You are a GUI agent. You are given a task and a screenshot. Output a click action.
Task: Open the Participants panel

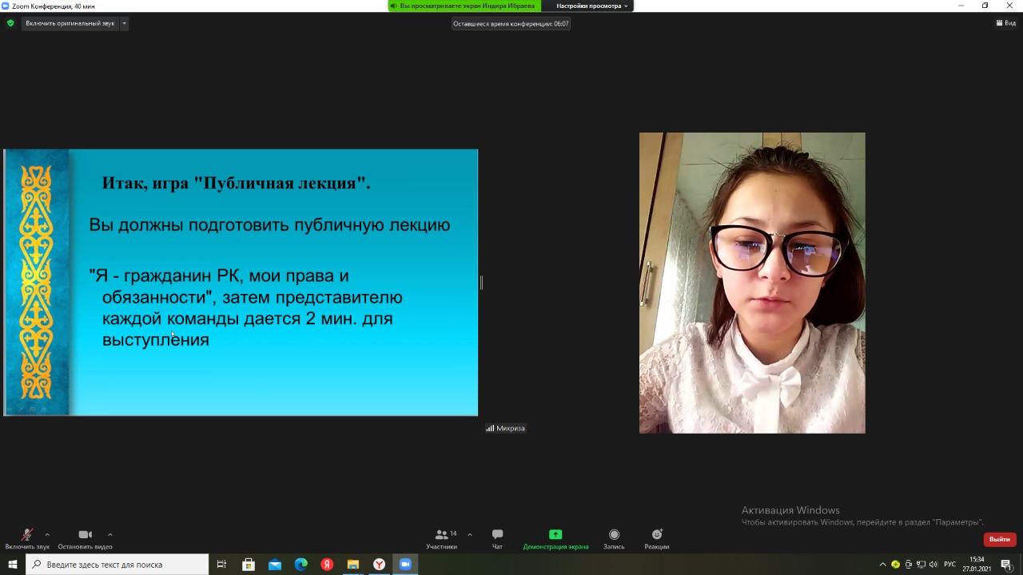click(x=442, y=539)
